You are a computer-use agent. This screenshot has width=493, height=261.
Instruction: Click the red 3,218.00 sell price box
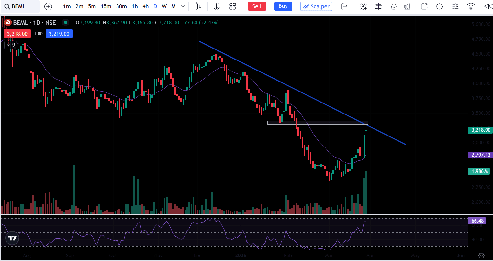coord(17,34)
